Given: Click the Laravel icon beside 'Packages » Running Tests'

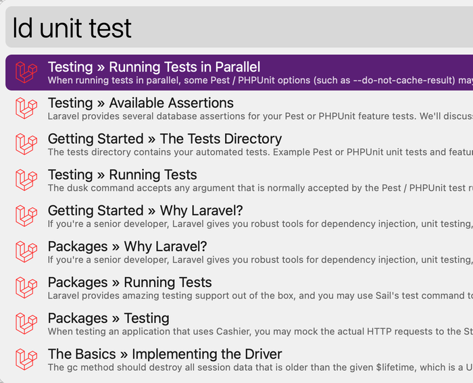Looking at the screenshot, I should pyautogui.click(x=26, y=288).
